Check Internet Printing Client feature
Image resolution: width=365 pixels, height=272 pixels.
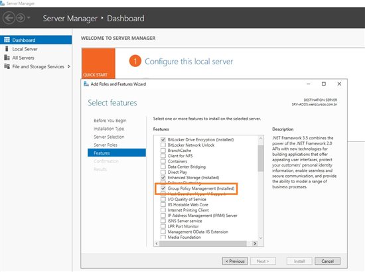(x=163, y=210)
